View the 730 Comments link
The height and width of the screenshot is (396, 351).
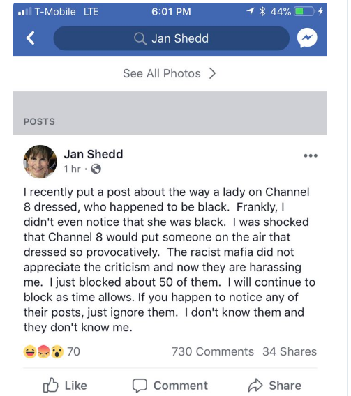(213, 351)
